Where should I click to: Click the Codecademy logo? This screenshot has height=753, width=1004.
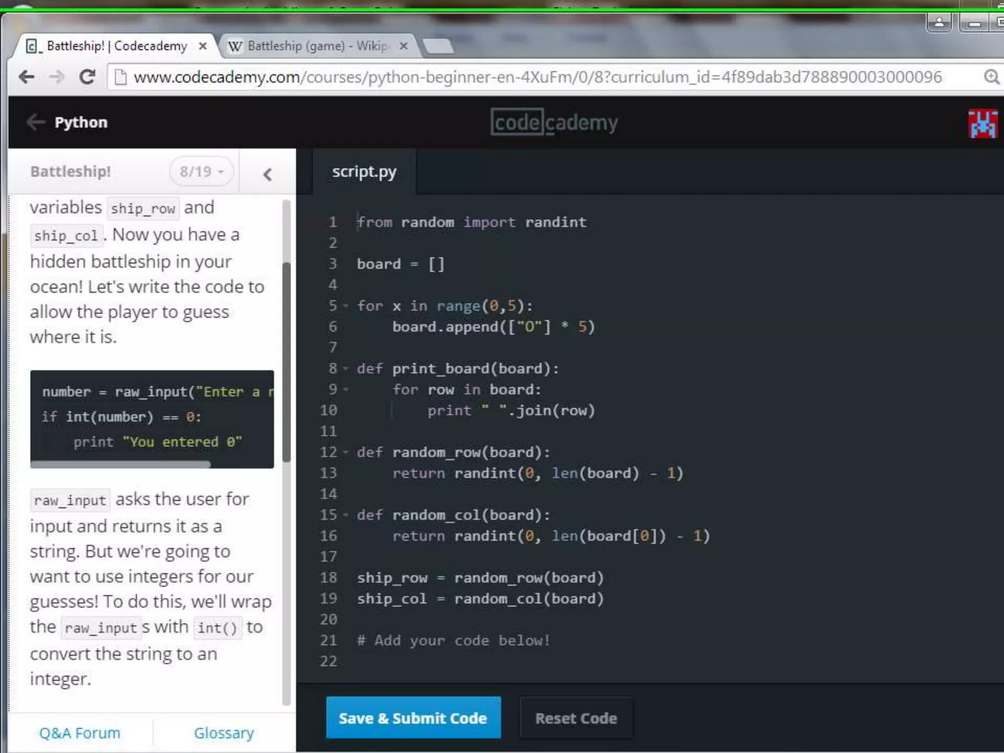[x=554, y=123]
